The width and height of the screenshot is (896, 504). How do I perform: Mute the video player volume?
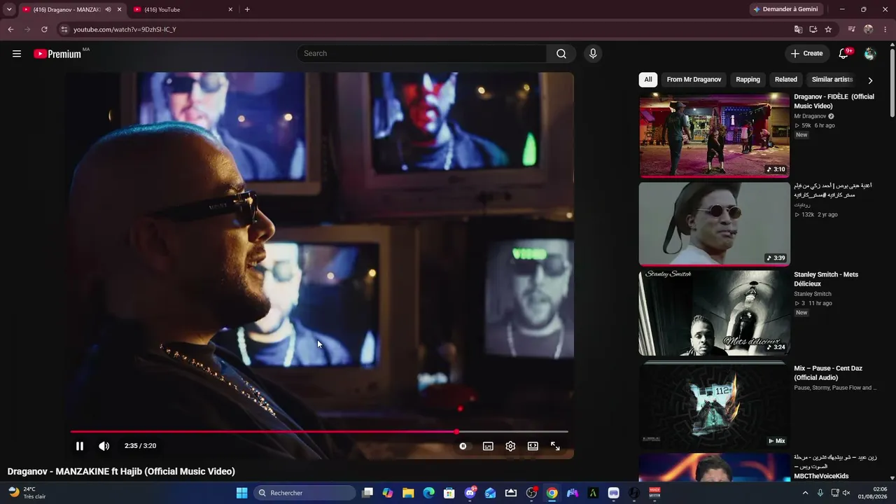[104, 446]
